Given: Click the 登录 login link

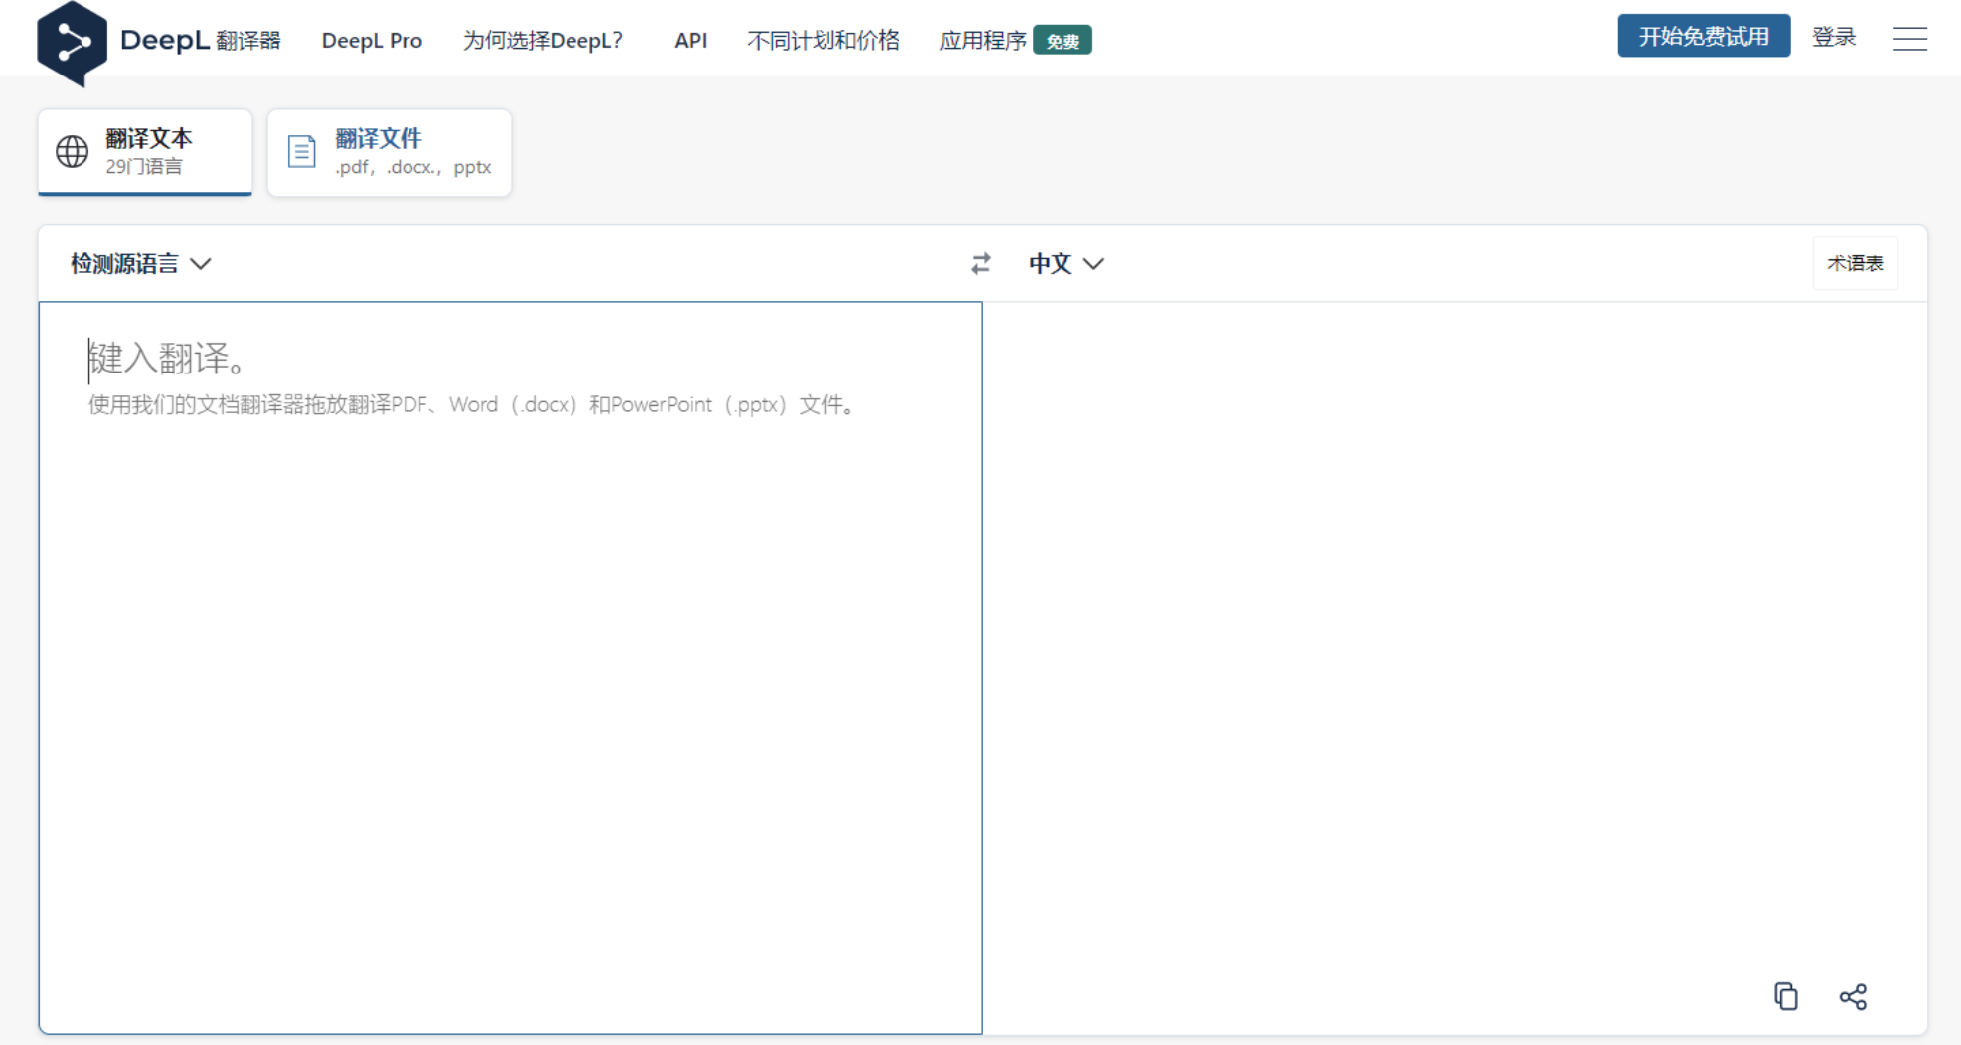Looking at the screenshot, I should point(1833,37).
